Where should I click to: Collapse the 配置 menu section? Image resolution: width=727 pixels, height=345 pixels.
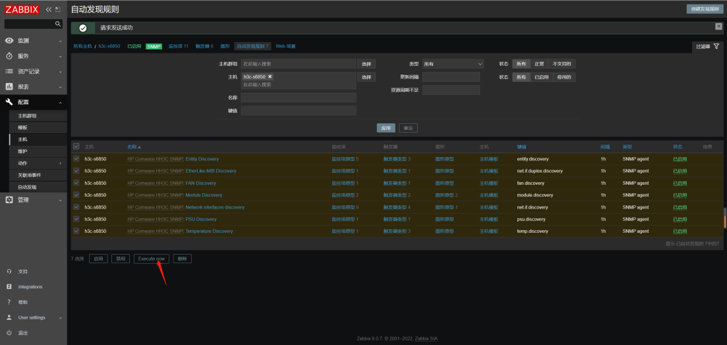[x=60, y=102]
